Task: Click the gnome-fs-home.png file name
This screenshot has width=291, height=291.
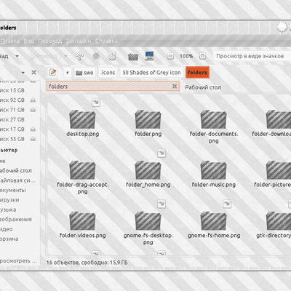Action: tap(214, 236)
